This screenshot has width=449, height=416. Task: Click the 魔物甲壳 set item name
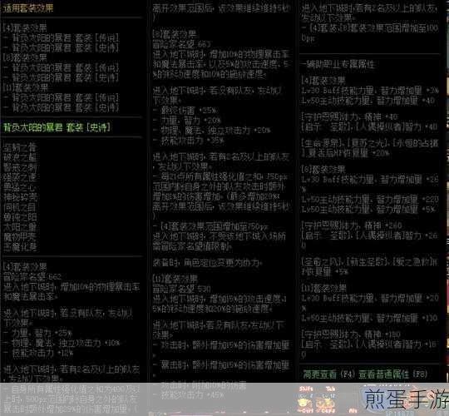(20, 236)
